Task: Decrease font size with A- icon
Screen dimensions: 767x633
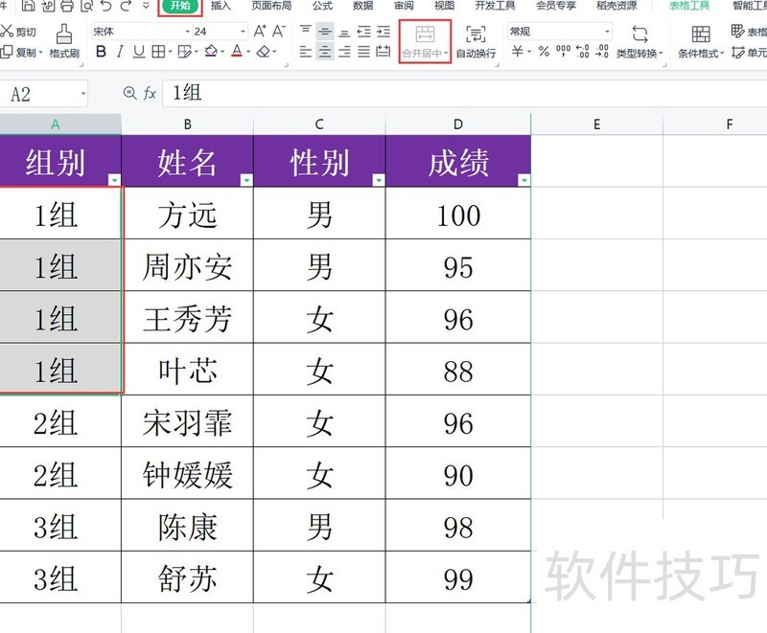Action: pos(279,32)
